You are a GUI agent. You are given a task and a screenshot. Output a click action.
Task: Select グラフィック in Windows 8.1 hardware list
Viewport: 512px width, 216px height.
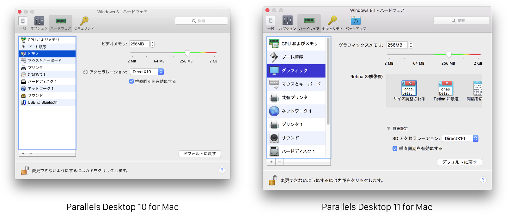296,71
